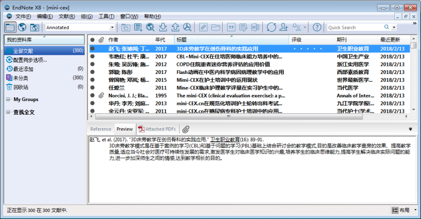Open the Annotated output style dropdown

coord(112,28)
